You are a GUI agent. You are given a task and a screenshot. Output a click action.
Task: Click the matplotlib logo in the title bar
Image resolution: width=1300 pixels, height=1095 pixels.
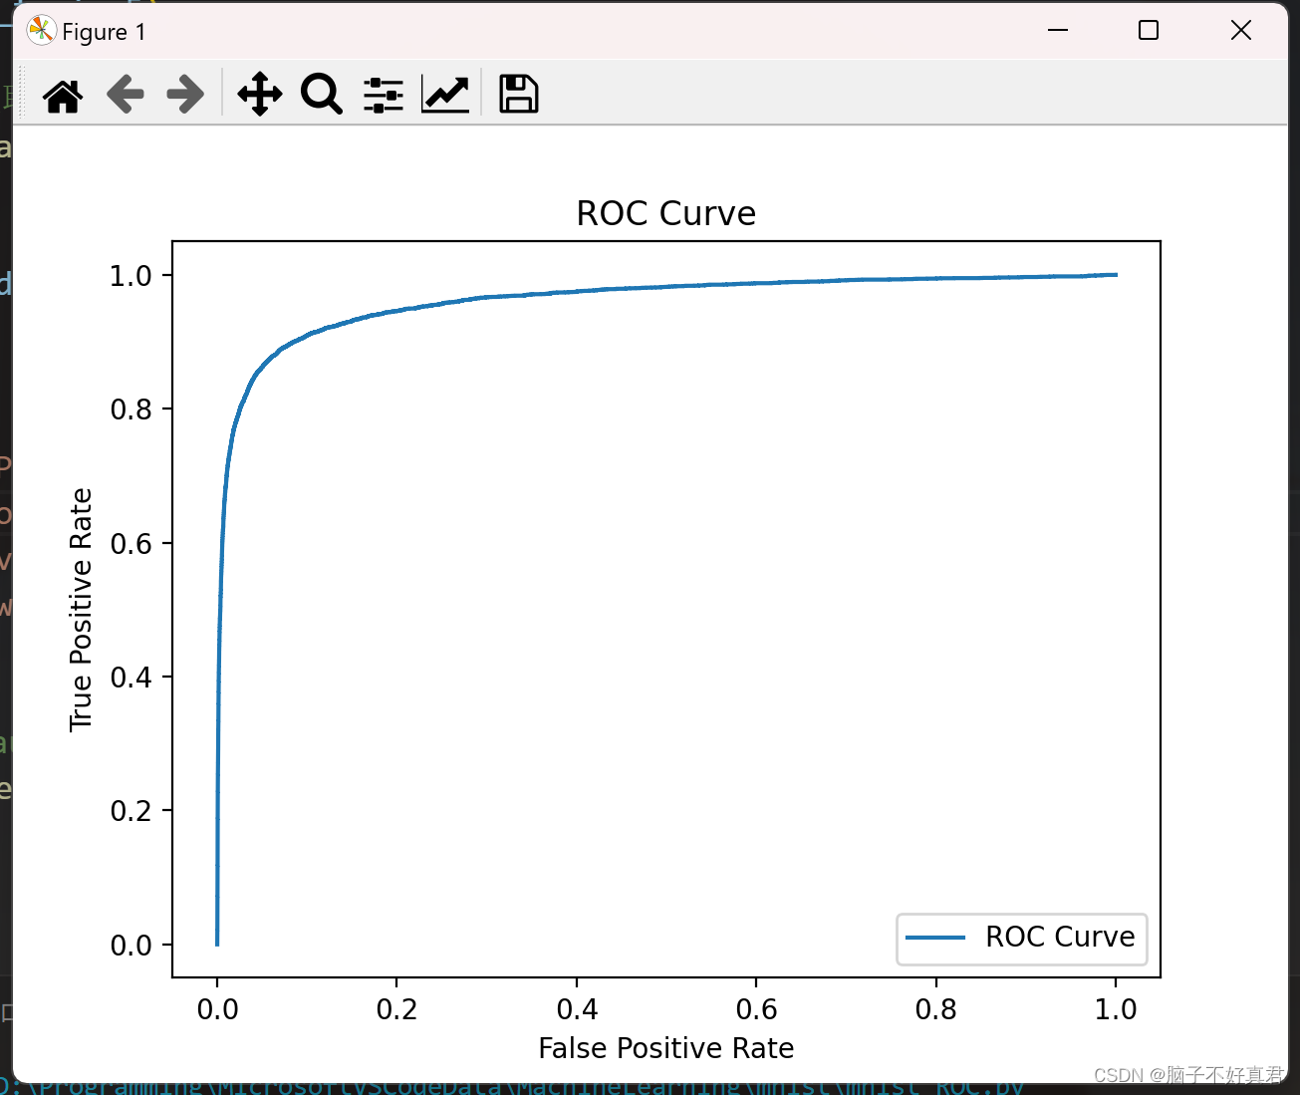(x=41, y=30)
